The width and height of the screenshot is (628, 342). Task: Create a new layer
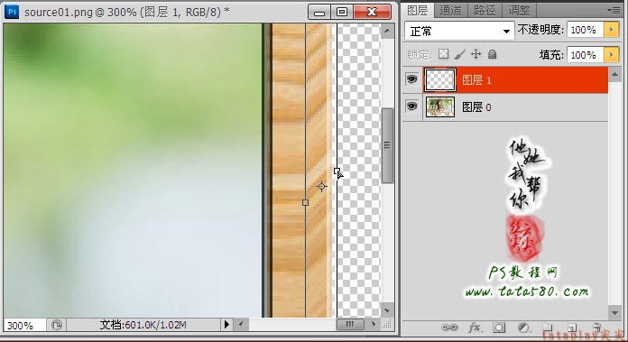click(x=572, y=328)
